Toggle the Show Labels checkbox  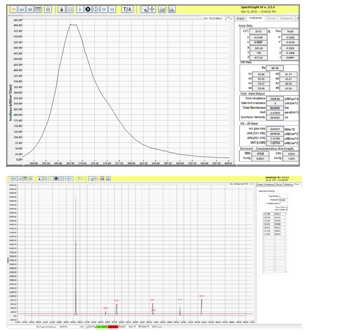coord(287,210)
